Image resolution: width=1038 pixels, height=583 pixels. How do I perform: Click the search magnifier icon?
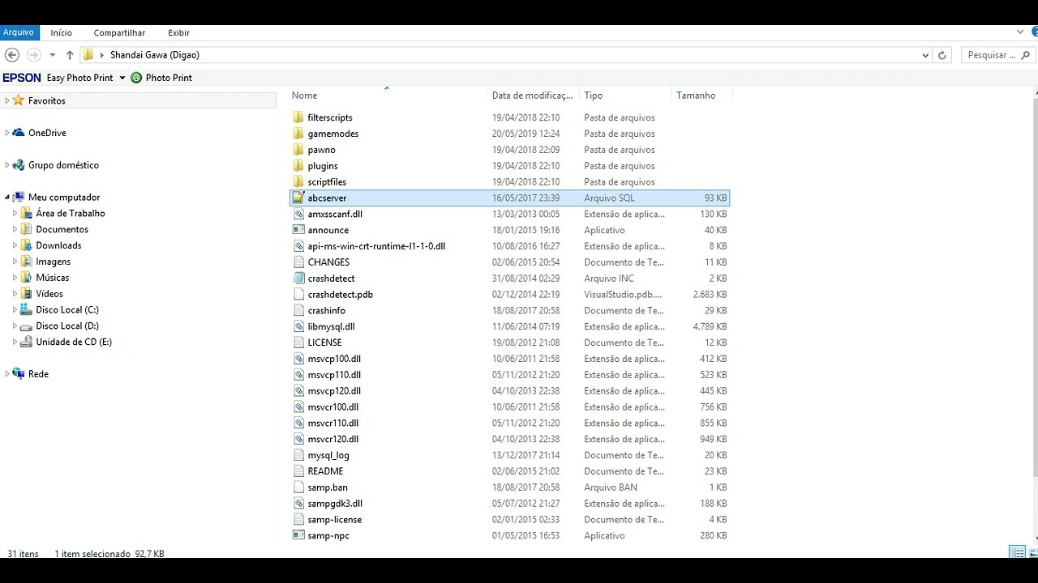point(1024,55)
